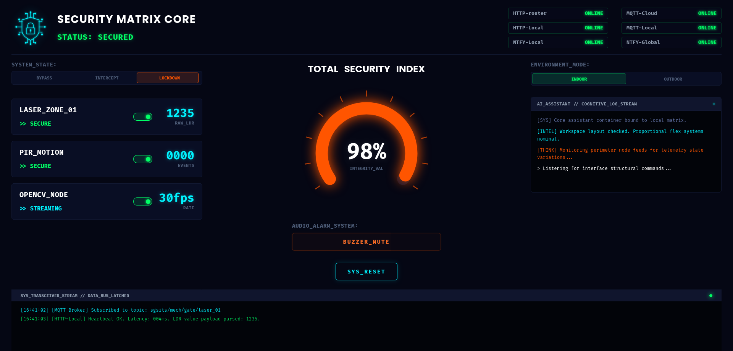Image resolution: width=733 pixels, height=351 pixels.
Task: Click the MQTT-Cloud status badge
Action: point(671,13)
